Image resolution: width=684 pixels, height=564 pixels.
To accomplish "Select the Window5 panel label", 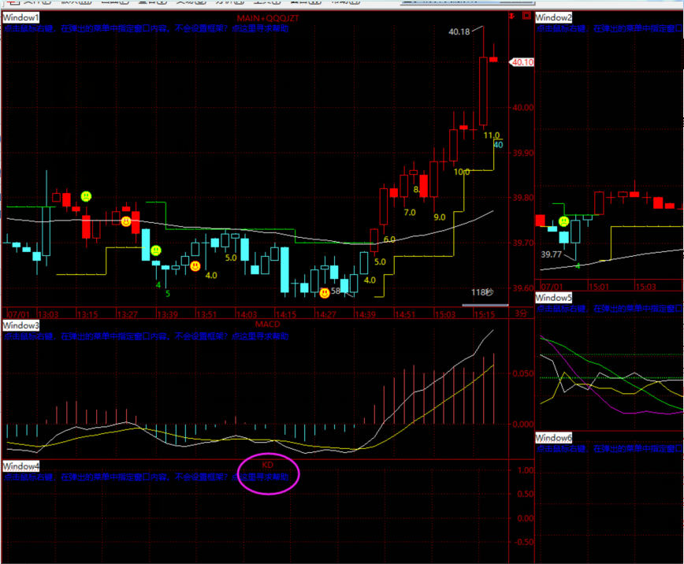I will (x=555, y=298).
